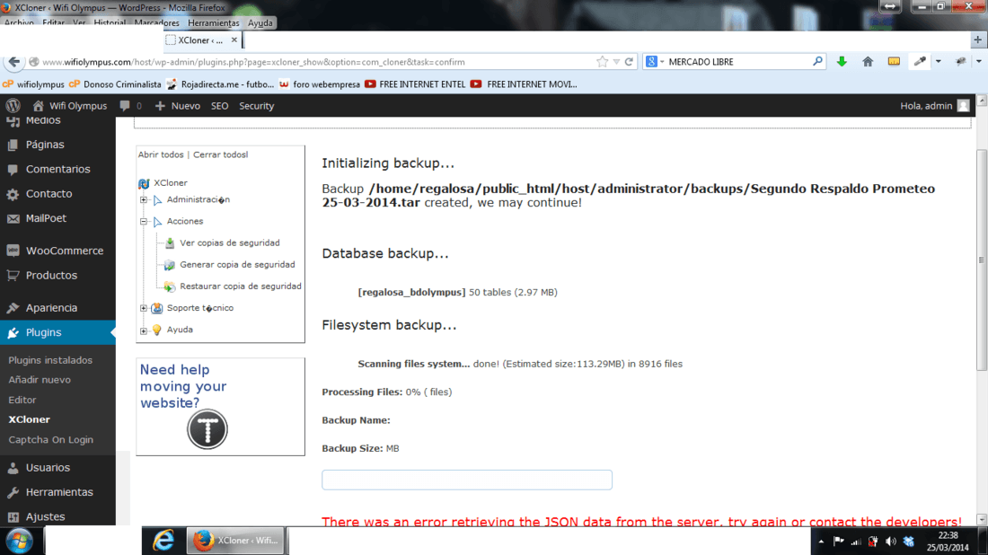Image resolution: width=988 pixels, height=555 pixels.
Task: Open the comments bubble in admin bar
Action: [x=125, y=106]
